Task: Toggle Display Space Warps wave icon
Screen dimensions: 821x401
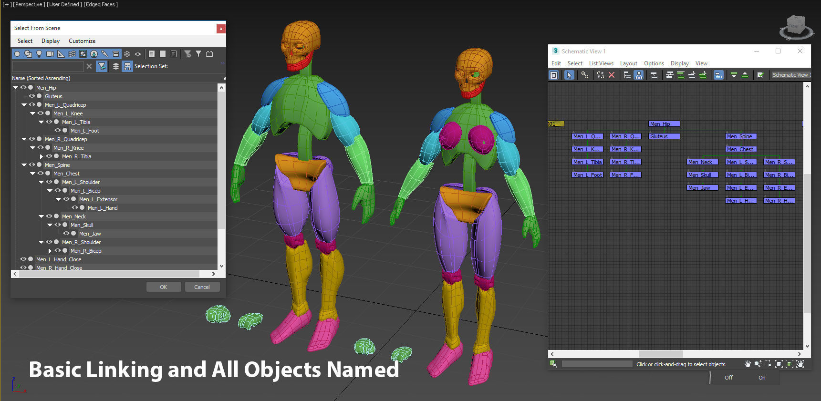Action: point(72,54)
